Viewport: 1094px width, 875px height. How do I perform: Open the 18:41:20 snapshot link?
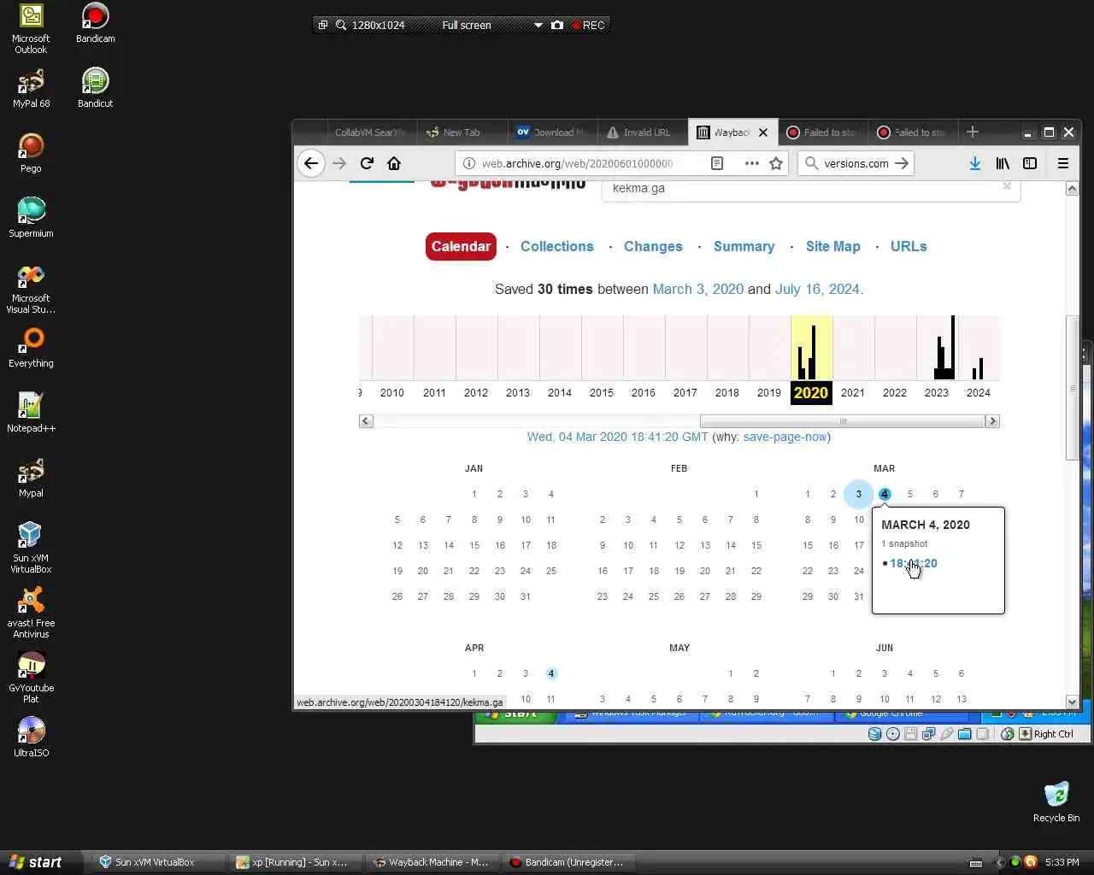tap(914, 563)
